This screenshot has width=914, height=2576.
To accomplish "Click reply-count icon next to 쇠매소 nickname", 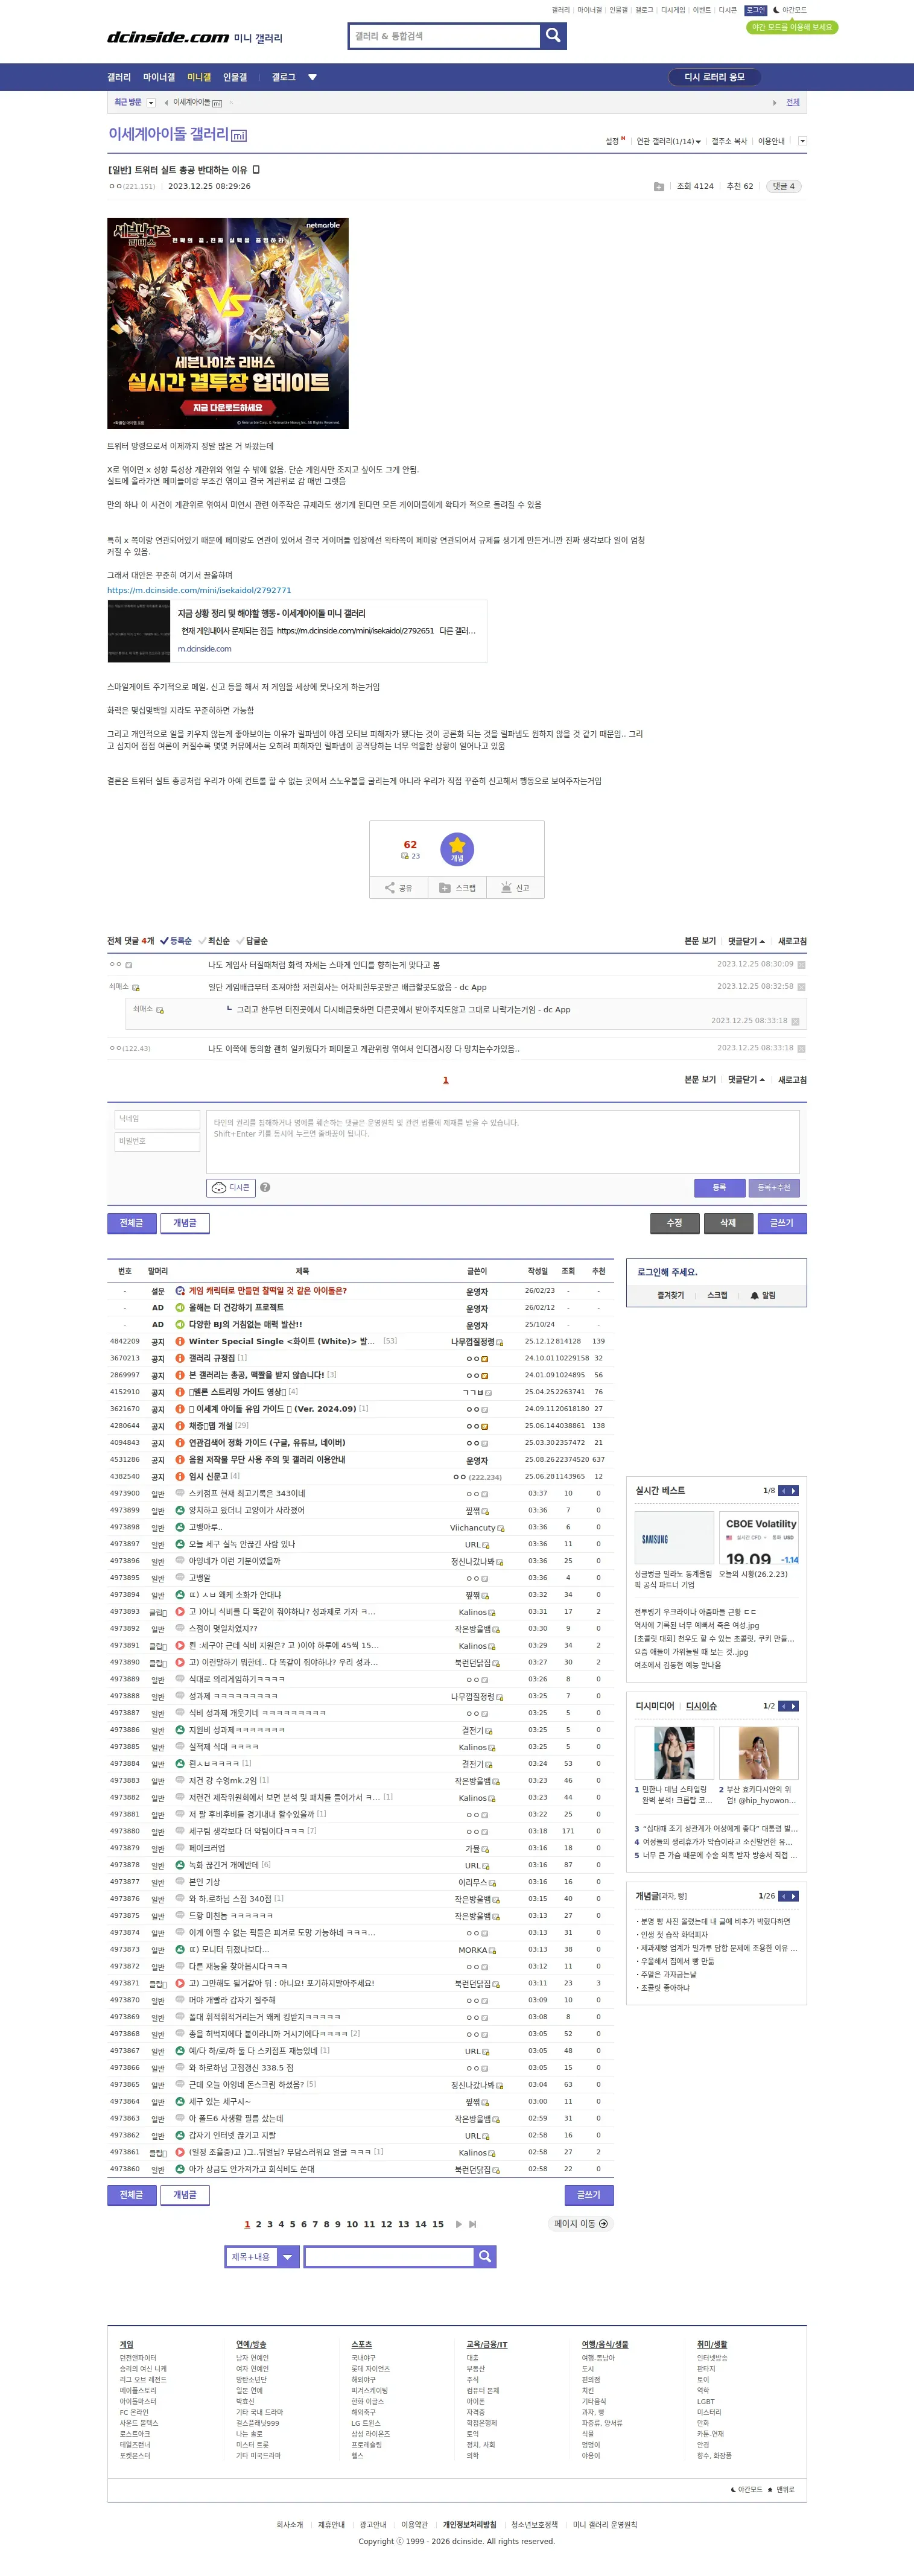I will click(x=136, y=988).
